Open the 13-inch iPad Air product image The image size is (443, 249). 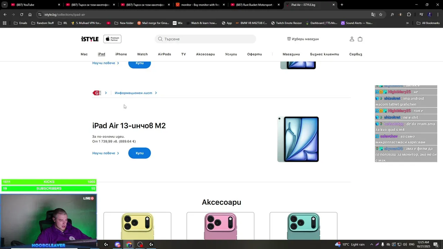(x=298, y=139)
